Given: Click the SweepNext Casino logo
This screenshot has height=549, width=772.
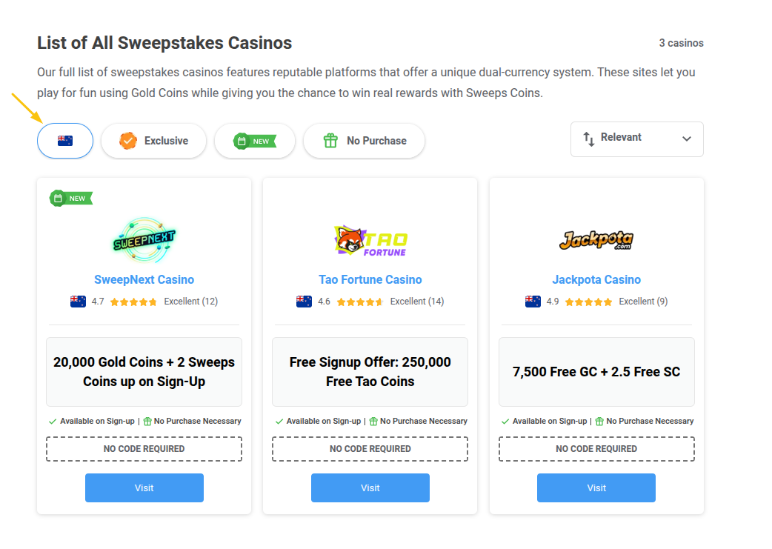Looking at the screenshot, I should point(144,239).
